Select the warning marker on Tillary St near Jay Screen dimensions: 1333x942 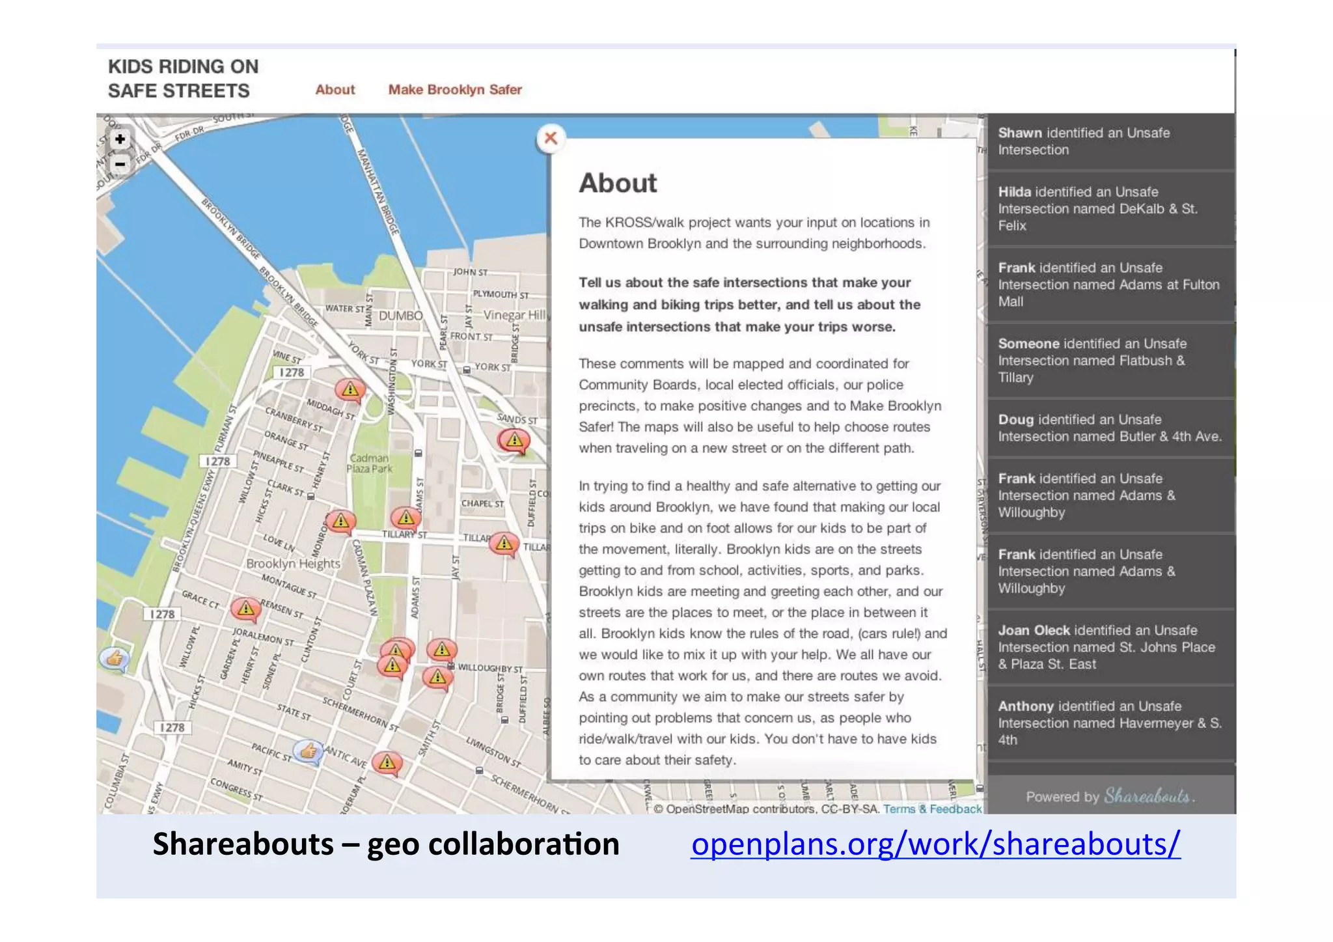[504, 544]
